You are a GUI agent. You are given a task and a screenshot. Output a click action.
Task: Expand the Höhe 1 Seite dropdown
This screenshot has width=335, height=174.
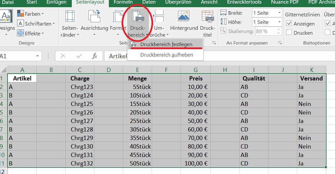tap(279, 22)
